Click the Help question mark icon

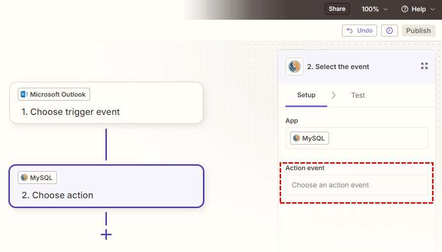(x=405, y=9)
